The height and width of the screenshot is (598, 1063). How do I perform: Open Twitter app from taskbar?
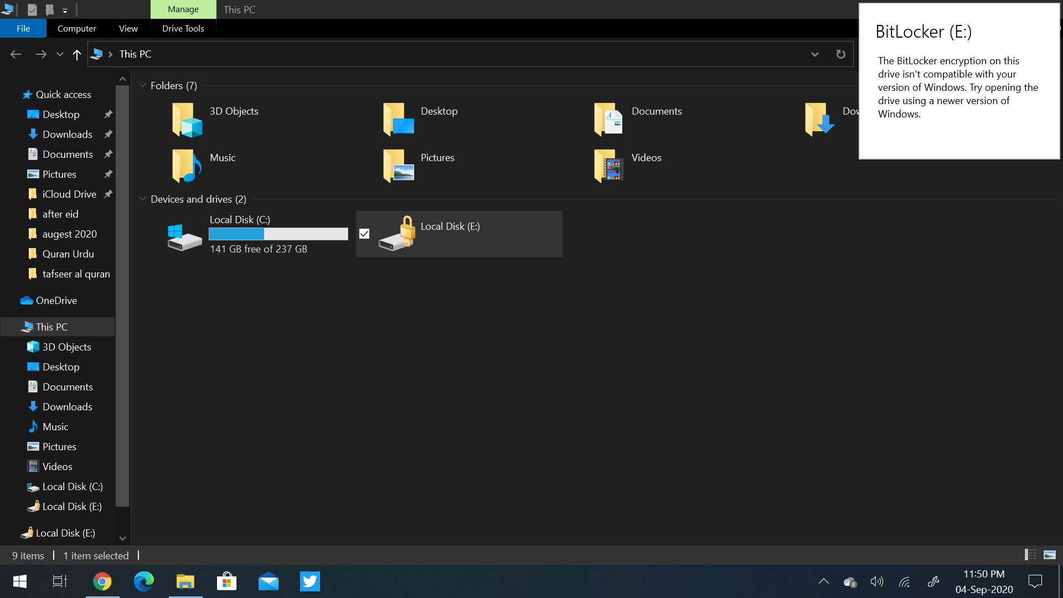coord(310,581)
